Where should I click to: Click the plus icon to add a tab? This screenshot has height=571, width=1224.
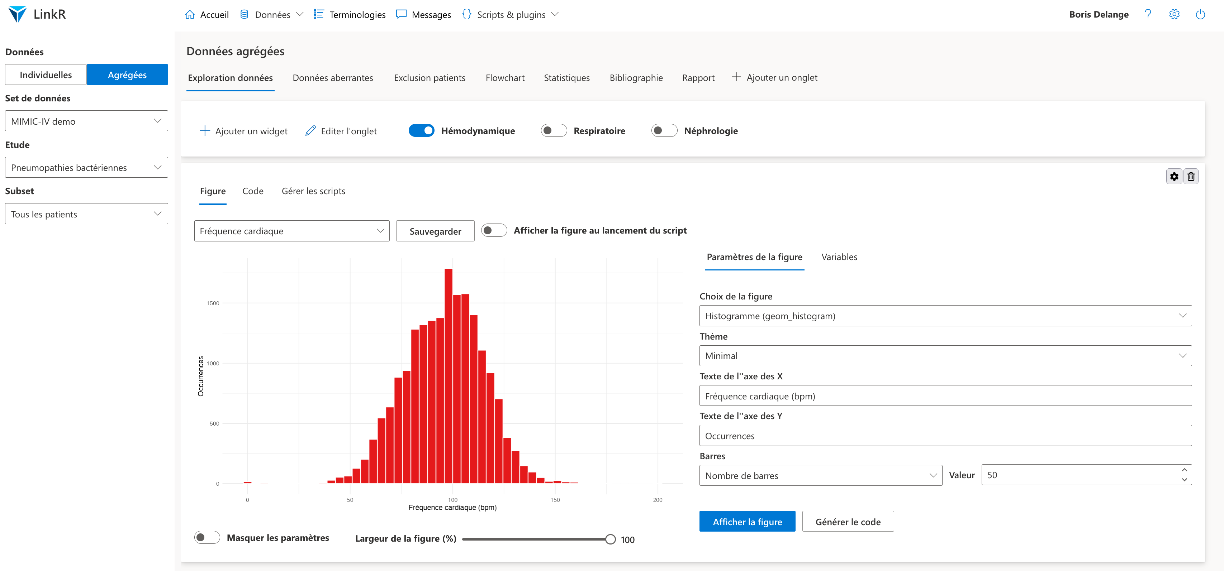point(736,77)
